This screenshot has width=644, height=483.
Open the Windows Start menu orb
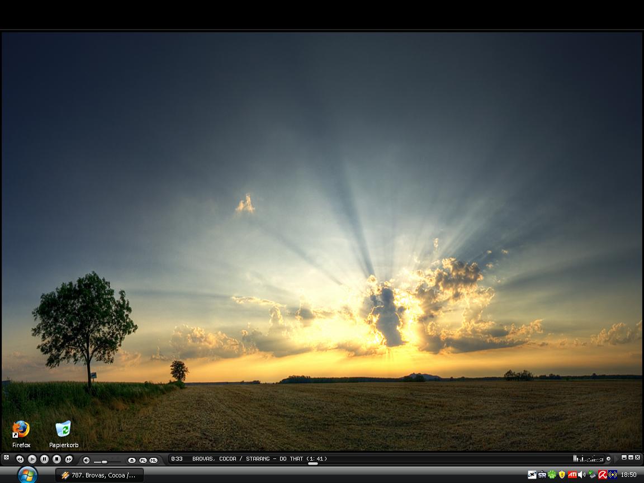click(x=27, y=475)
